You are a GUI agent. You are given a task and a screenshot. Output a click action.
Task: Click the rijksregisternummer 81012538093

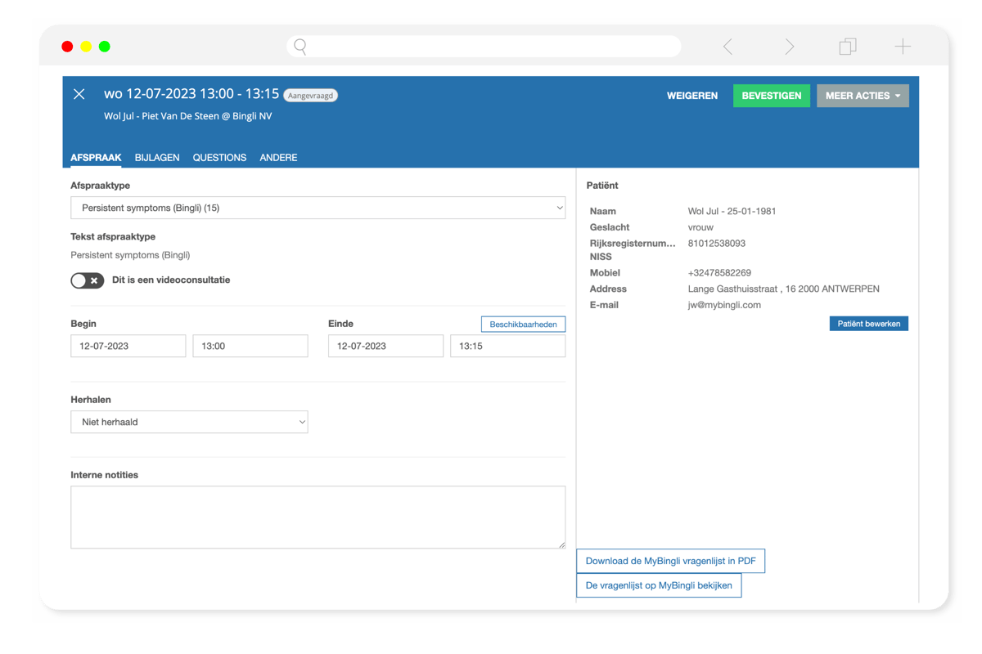coord(717,244)
